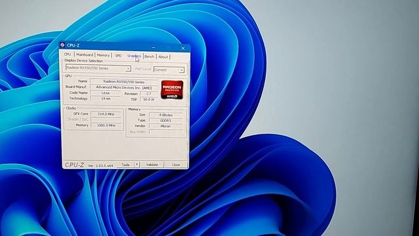Click the empty Shader / SoC field
Viewport: 419px width, 236px height.
pyautogui.click(x=106, y=119)
